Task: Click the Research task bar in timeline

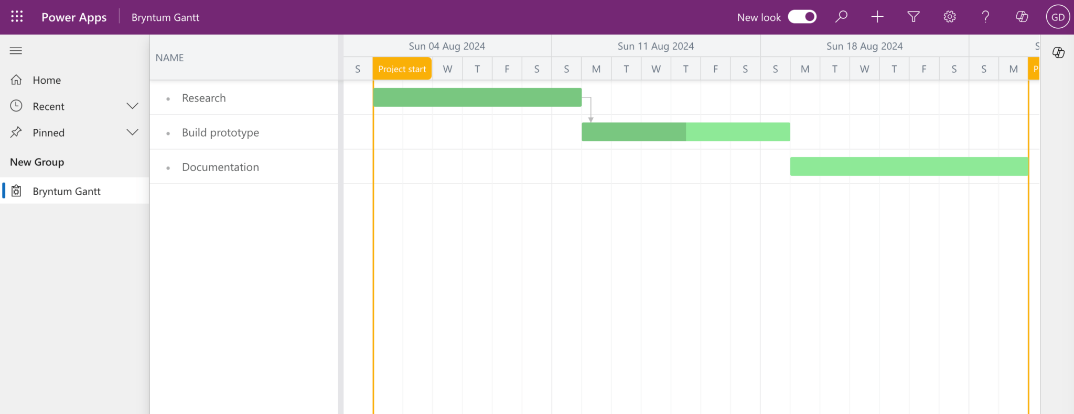Action: click(x=477, y=97)
